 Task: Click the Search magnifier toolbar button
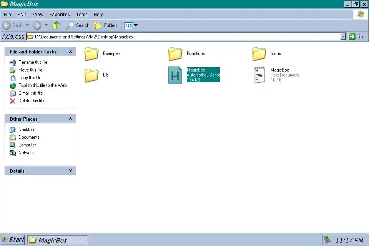(77, 25)
